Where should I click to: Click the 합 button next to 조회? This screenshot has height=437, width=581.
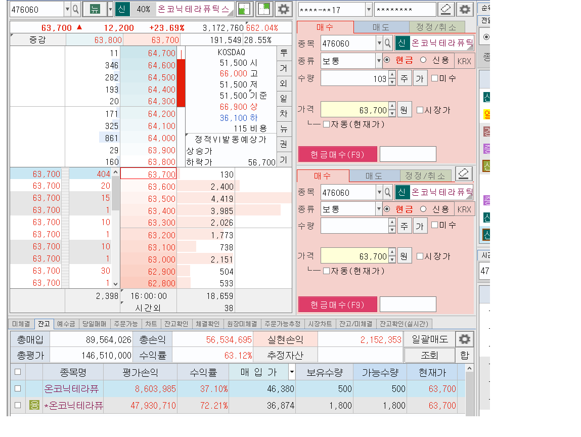[x=465, y=355]
